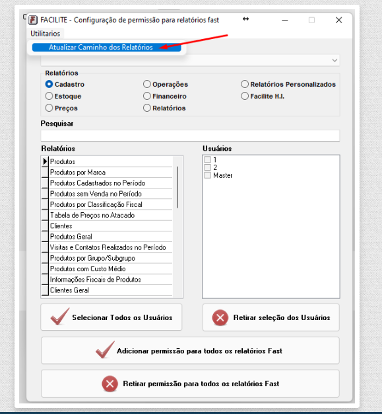The height and width of the screenshot is (414, 382).
Task: Select the Preços radio button
Action: click(x=49, y=108)
